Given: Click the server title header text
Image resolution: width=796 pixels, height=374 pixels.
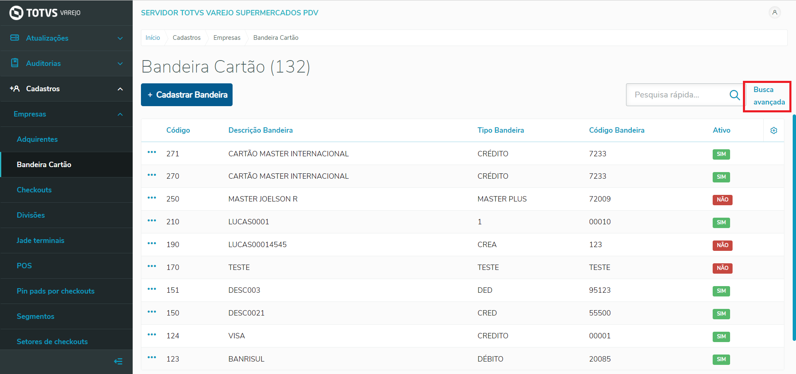Looking at the screenshot, I should (230, 13).
